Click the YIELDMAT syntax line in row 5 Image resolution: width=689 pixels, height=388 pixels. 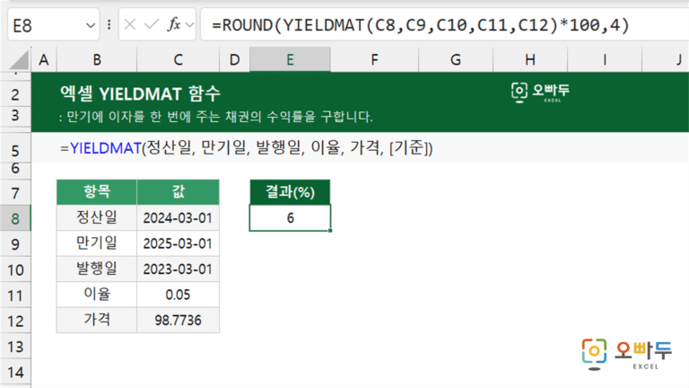(x=247, y=148)
